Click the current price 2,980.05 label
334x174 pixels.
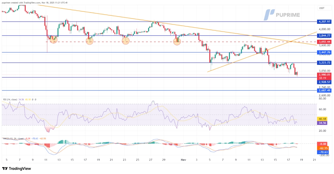click(x=324, y=75)
